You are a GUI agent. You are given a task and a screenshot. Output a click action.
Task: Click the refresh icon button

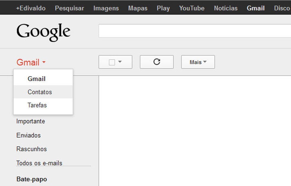[x=157, y=62]
